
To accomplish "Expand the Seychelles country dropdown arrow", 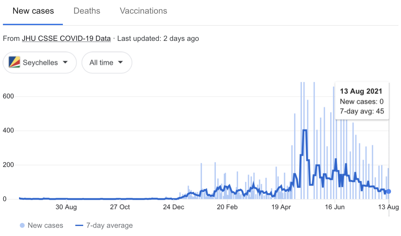I will tap(65, 62).
